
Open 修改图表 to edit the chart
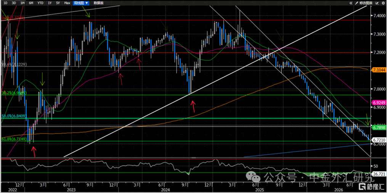click(366, 3)
